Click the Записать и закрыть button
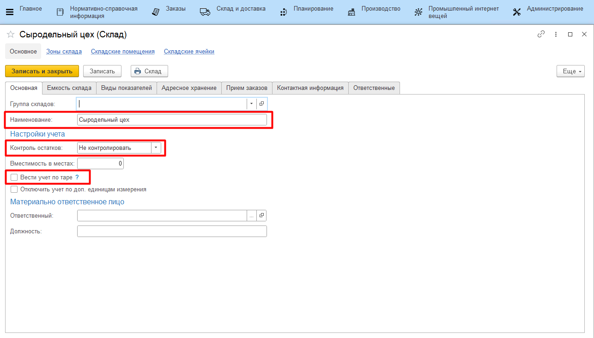 [42, 71]
